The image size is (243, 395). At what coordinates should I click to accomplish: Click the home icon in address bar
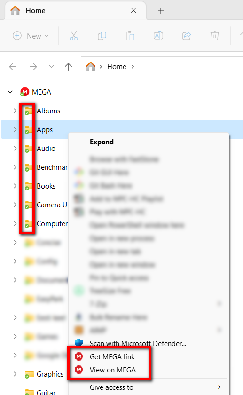click(x=91, y=66)
